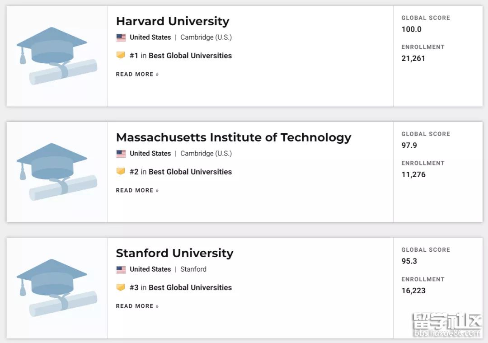488x343 pixels.
Task: Click Stanford's graduation cap icon
Action: [x=56, y=287]
